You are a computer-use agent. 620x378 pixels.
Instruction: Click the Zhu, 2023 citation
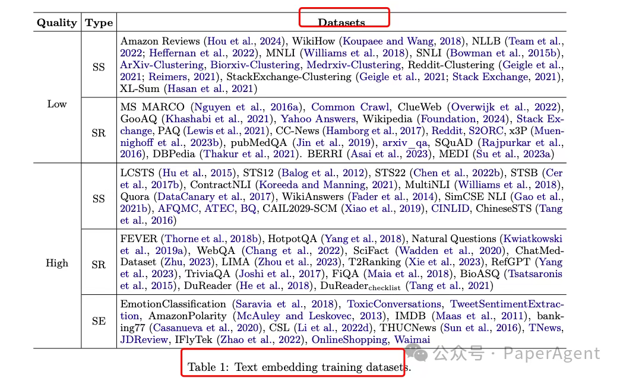(188, 262)
